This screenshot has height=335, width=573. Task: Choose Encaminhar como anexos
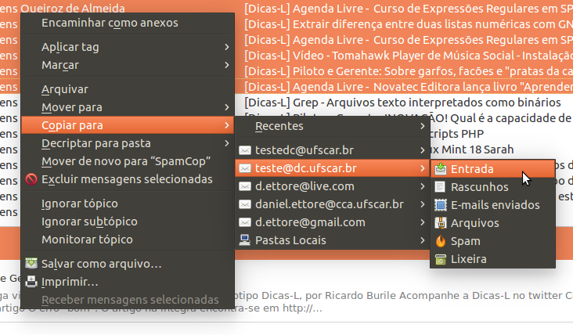tap(109, 23)
